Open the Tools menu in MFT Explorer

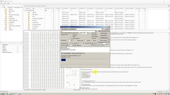5,3
